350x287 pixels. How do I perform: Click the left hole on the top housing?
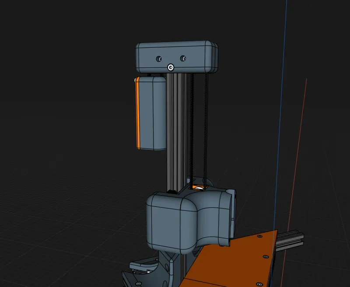pyautogui.click(x=159, y=59)
